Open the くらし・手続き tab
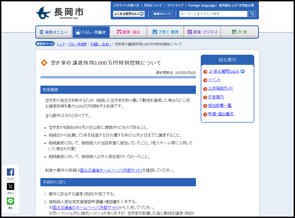295x218 pixels. click(x=91, y=32)
